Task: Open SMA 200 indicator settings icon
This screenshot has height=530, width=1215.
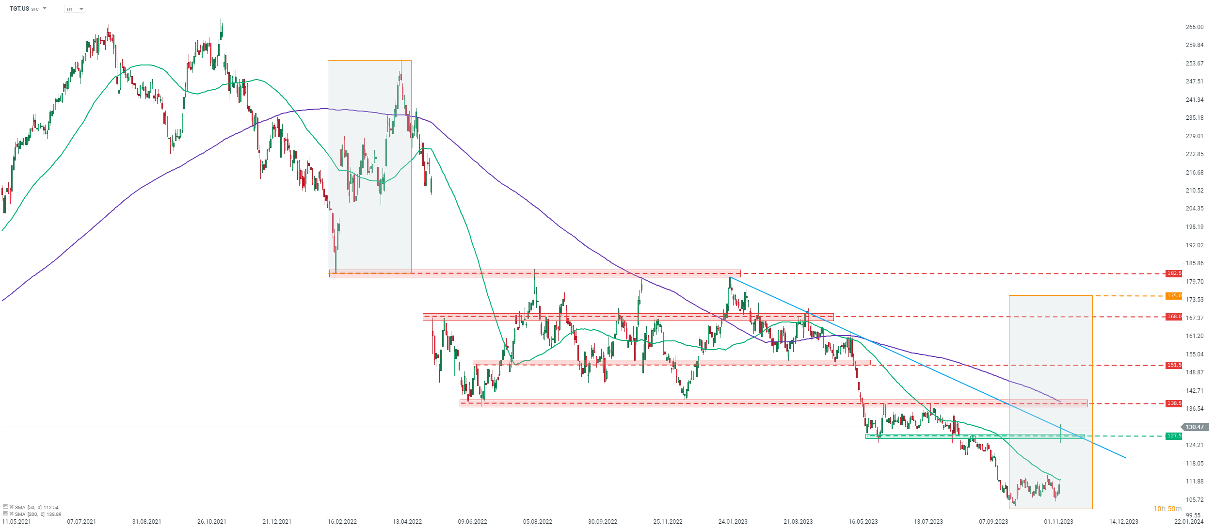Action: (x=5, y=514)
